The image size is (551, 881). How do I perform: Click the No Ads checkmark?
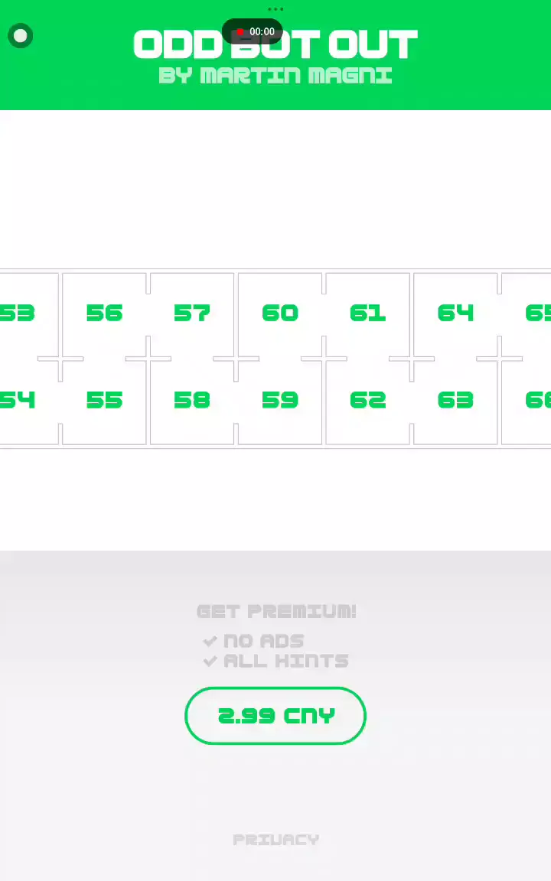(x=210, y=641)
